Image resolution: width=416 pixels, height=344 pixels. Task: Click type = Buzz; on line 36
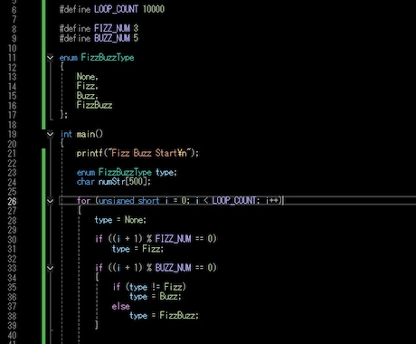[x=156, y=296]
